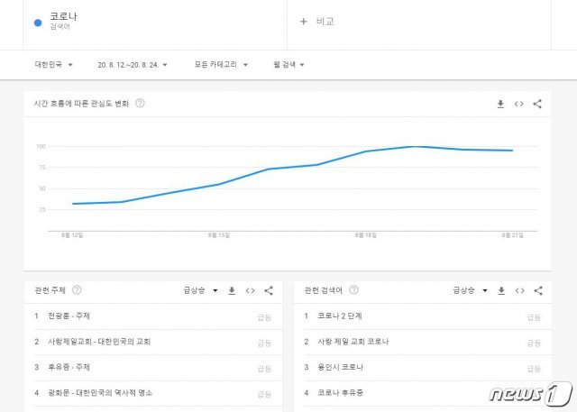577x412 pixels.
Task: Open the 대한민국 region dropdown
Action: [x=52, y=65]
